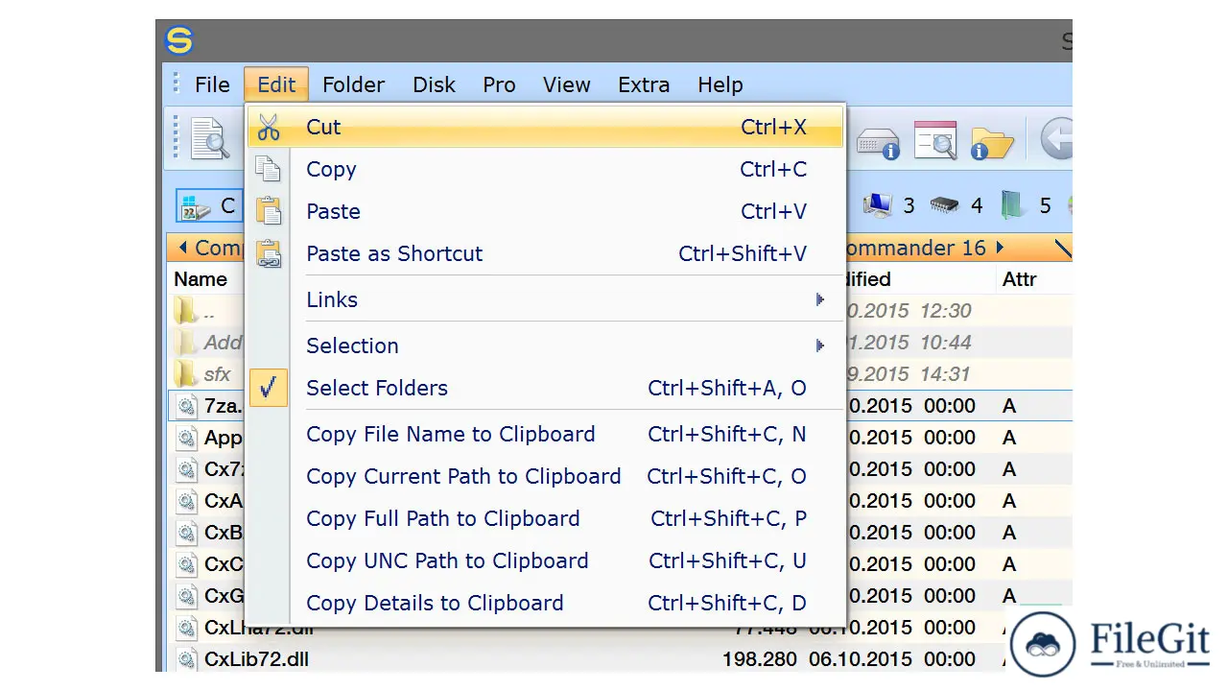Choose Copy UNC Path to Clipboard
Image resolution: width=1228 pixels, height=691 pixels.
point(545,560)
